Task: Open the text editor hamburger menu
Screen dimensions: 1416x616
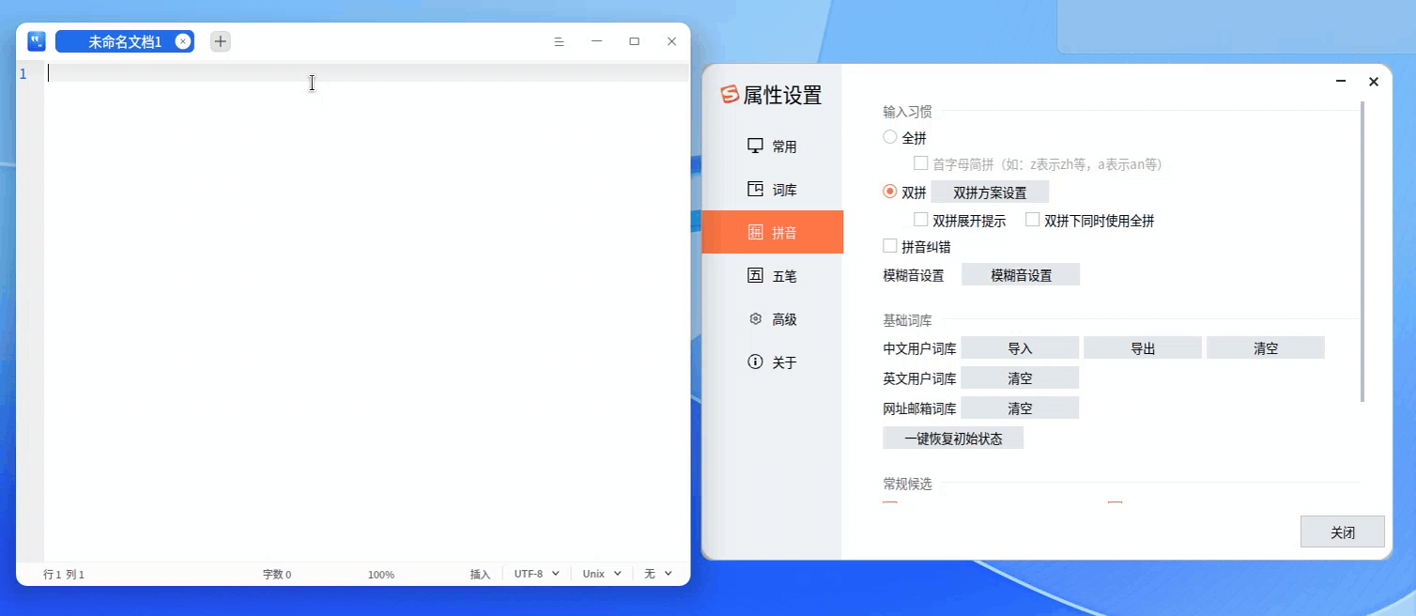Action: click(x=559, y=41)
